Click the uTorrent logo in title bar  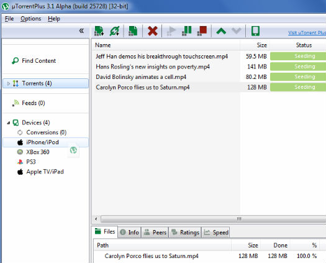tap(5, 6)
